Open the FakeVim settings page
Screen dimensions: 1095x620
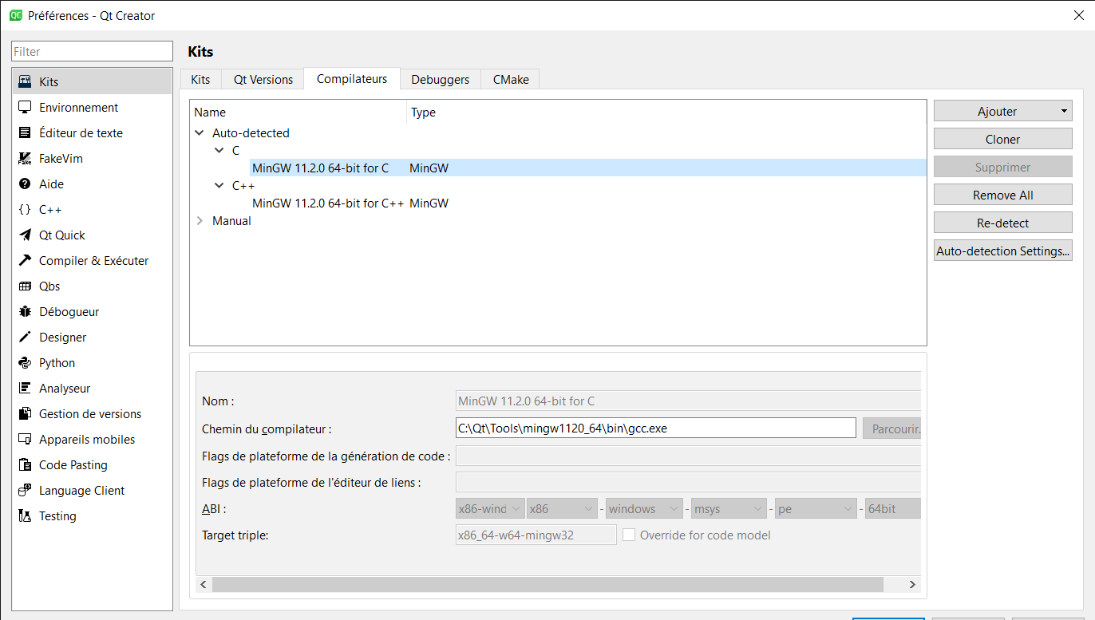point(64,158)
